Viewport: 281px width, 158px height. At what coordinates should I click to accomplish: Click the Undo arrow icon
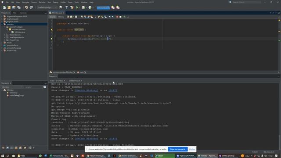click(x=26, y=7)
